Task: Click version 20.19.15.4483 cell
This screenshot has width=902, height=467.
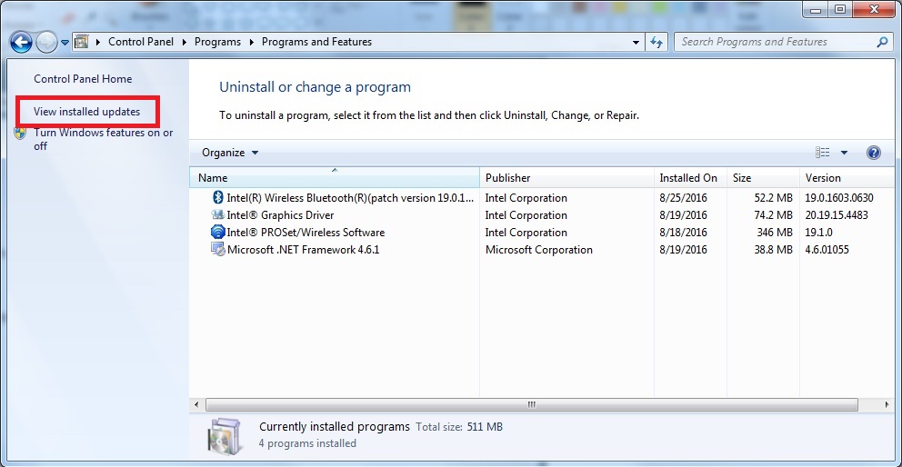Action: tap(837, 215)
